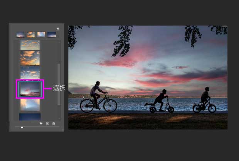Click the new sky group folder icon
Image resolution: width=239 pixels, height=161 pixels.
point(41,123)
